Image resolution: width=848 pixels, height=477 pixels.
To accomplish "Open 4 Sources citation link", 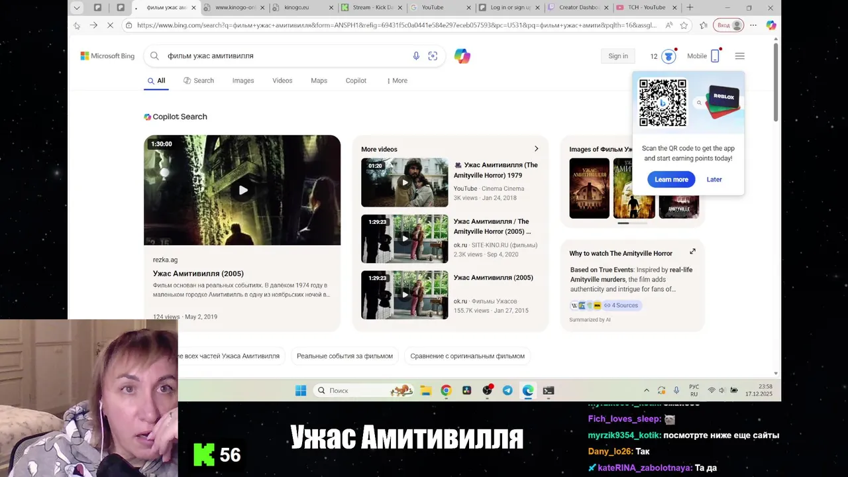I will 621,305.
